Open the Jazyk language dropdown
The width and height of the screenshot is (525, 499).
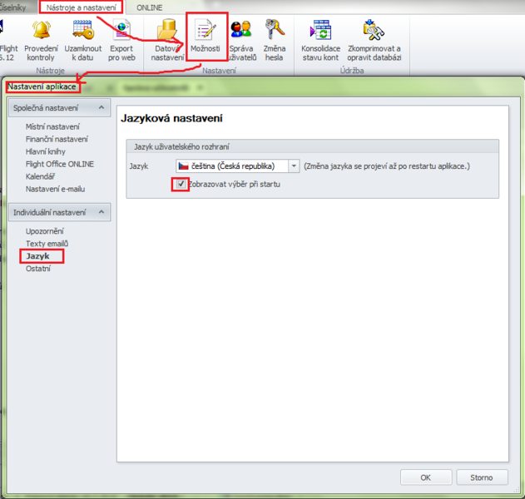point(294,166)
